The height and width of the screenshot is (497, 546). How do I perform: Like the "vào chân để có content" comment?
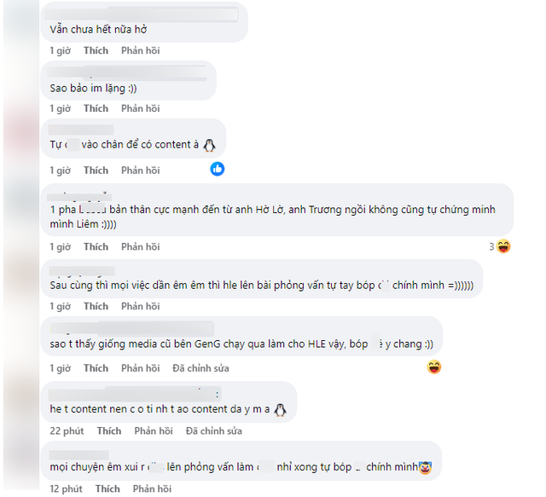(96, 170)
